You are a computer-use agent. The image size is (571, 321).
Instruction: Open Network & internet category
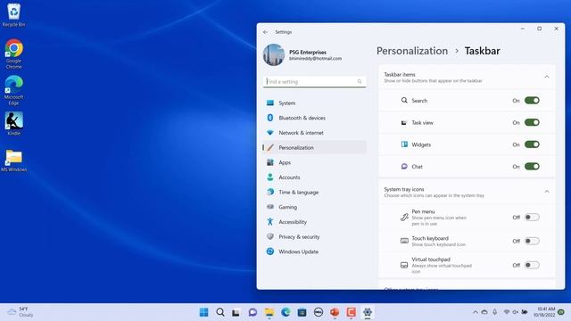[314, 133]
